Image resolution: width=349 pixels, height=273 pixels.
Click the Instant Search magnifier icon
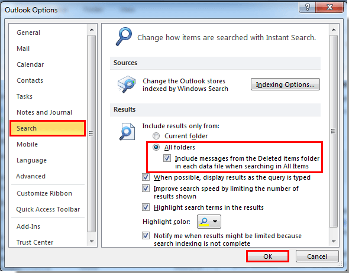[x=124, y=37]
